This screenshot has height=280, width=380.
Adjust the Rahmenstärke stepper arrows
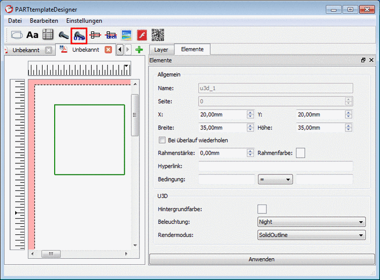click(250, 153)
